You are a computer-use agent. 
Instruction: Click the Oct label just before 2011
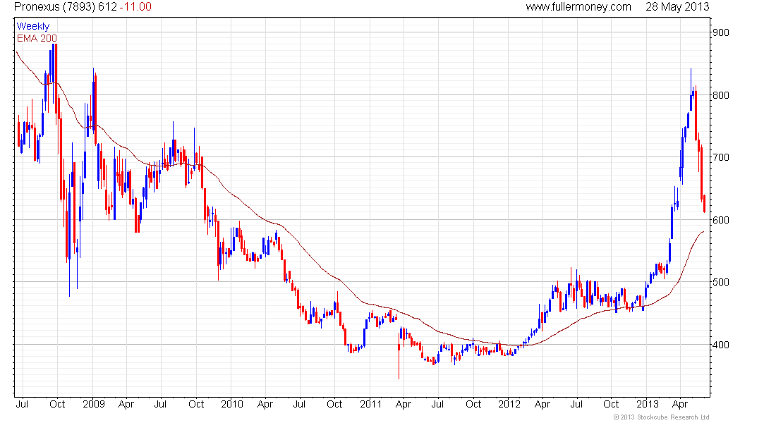334,404
